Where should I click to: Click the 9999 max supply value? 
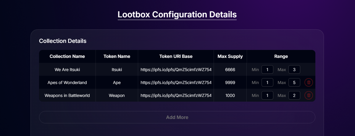point(230,83)
